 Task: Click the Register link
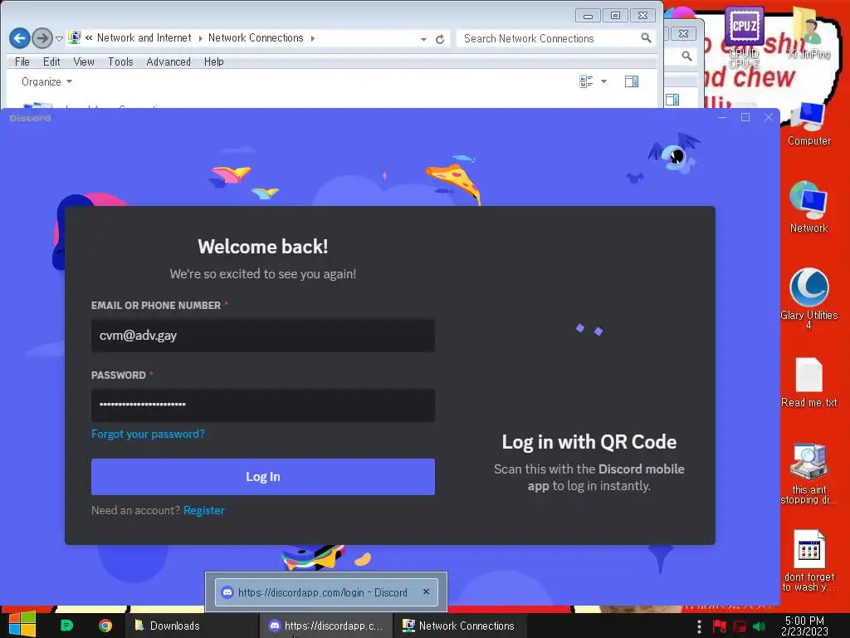204,511
